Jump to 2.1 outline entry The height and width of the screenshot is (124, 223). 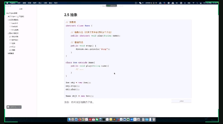(x=14, y=37)
